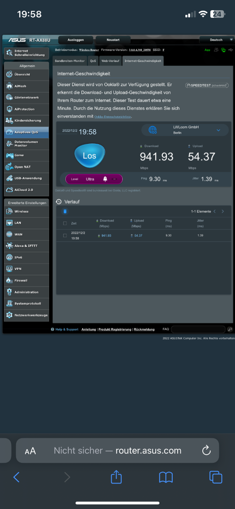235x509 pixels.
Task: Open Help & Support link
Action: (x=67, y=329)
